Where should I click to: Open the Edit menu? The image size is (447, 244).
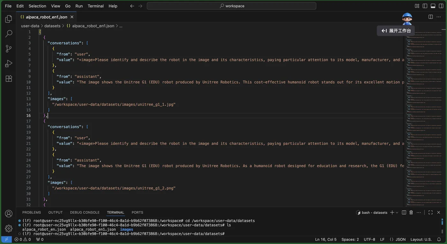pos(20,6)
